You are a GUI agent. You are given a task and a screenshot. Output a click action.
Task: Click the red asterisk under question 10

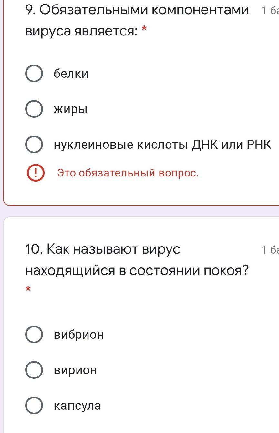pos(28,289)
